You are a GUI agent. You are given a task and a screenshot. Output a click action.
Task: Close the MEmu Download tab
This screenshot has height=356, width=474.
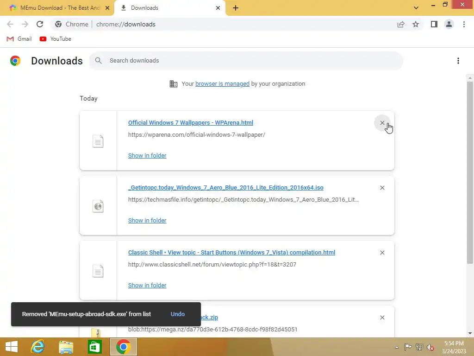(x=107, y=8)
